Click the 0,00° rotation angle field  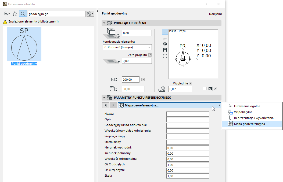[x=180, y=89]
